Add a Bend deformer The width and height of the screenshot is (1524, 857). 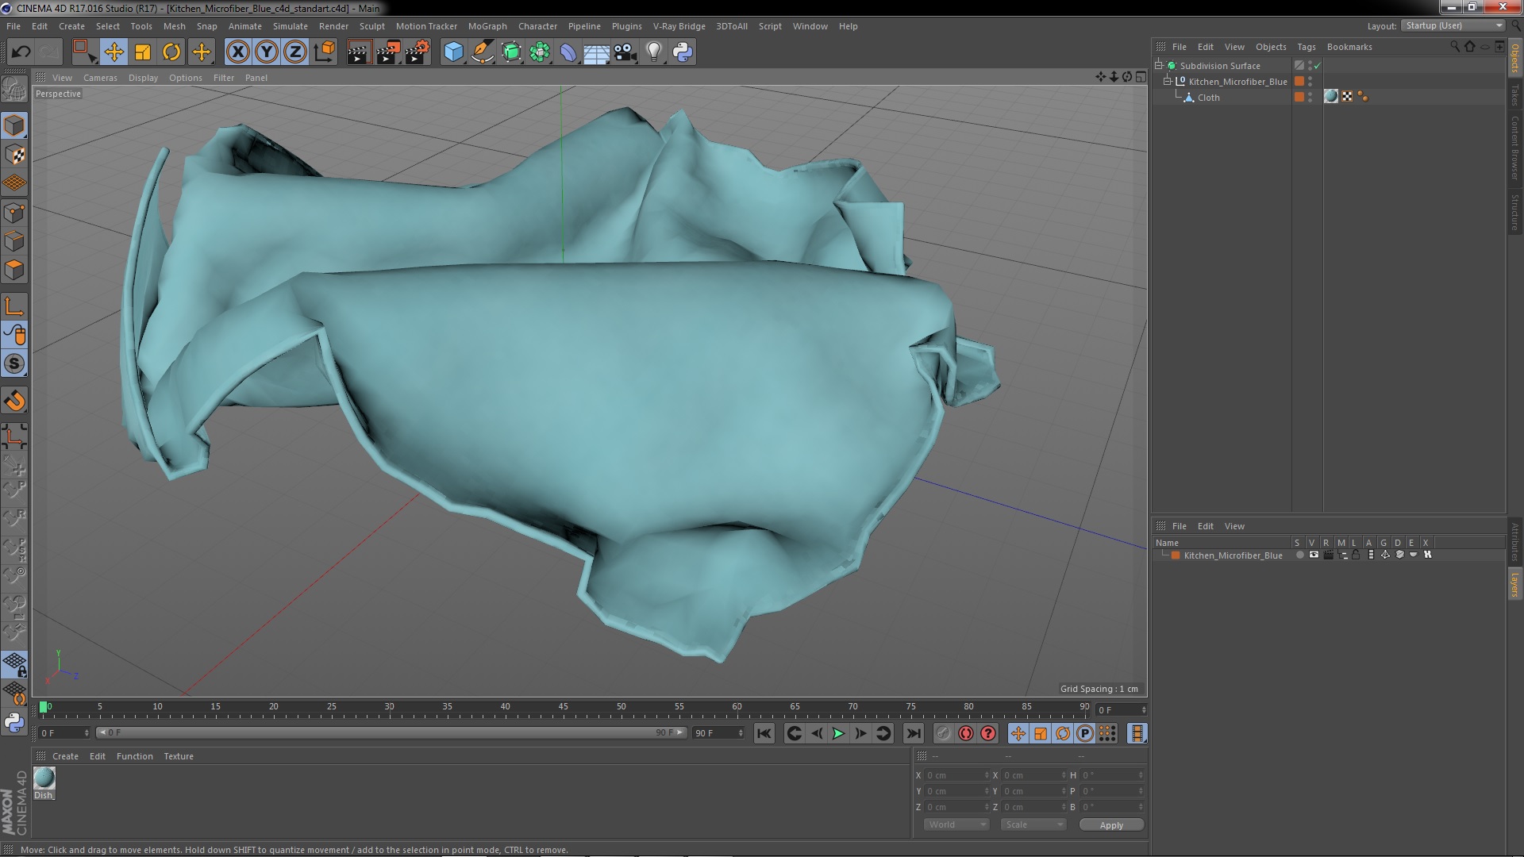[568, 52]
